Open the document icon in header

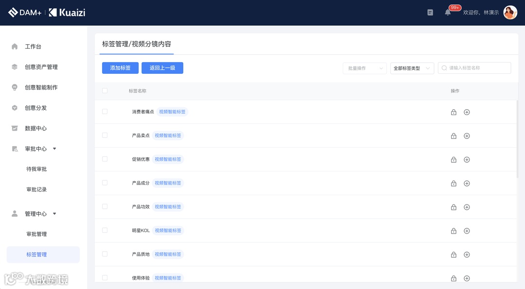430,12
